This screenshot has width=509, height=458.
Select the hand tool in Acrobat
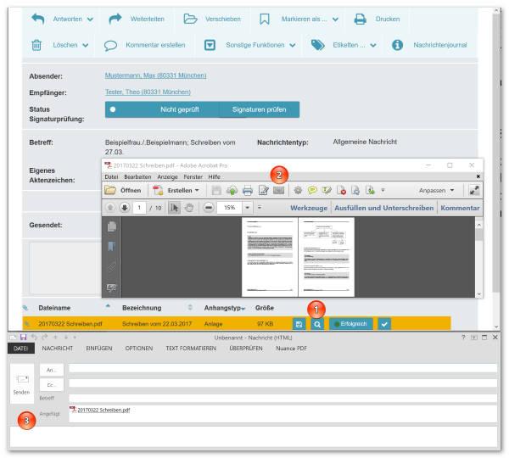click(x=188, y=208)
